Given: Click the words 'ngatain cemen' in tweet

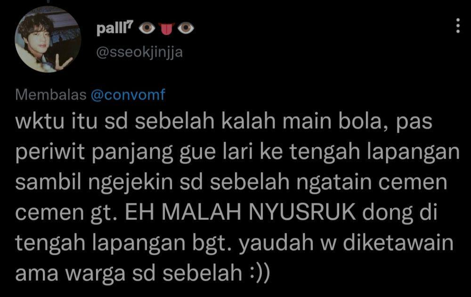Looking at the screenshot, I should click(x=372, y=182).
